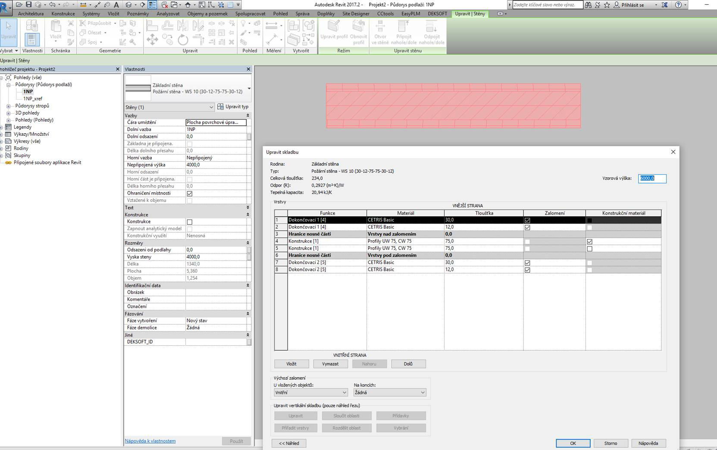Open the Nápověda k vlastnostem link
Image resolution: width=717 pixels, height=450 pixels.
[150, 441]
